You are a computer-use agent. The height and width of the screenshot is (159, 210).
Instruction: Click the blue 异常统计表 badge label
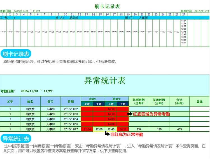click(x=16, y=139)
